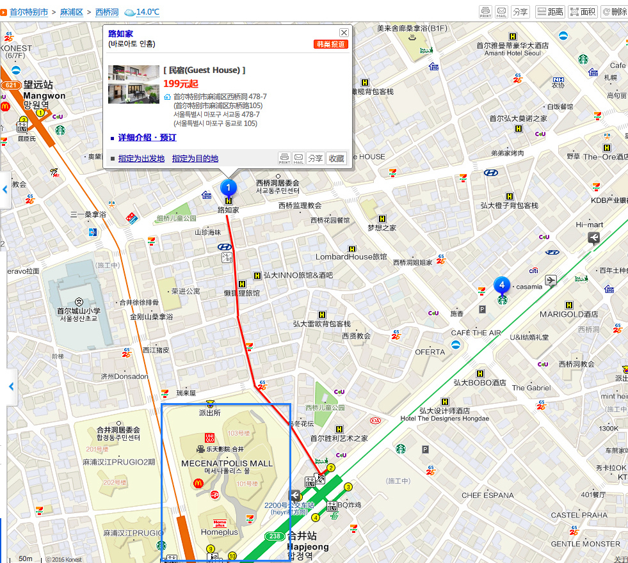The image size is (628, 563).
Task: Click the 西桥洞居委会 map label
Action: click(278, 183)
